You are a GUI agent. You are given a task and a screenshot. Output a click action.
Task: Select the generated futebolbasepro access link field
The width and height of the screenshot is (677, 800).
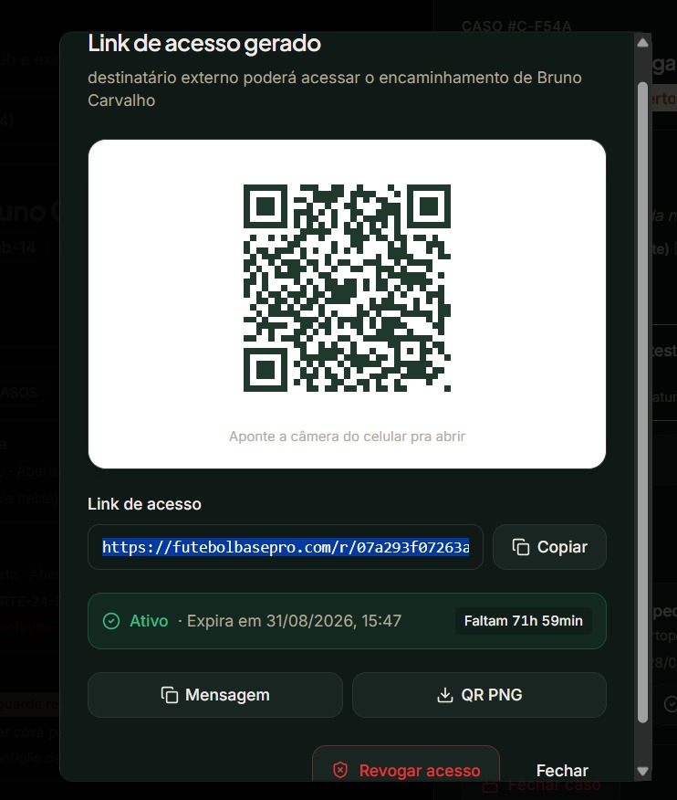[x=286, y=547]
